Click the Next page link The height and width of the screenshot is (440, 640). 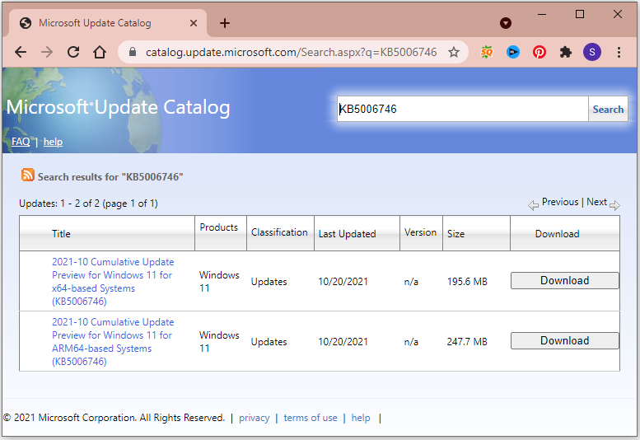tap(596, 202)
